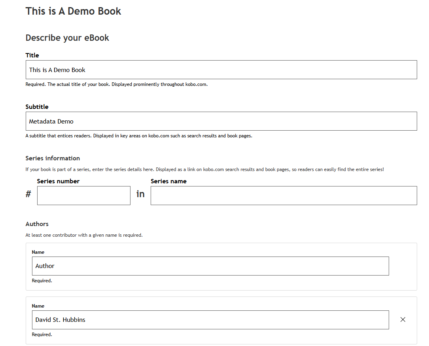Click the # symbol before Series number
Viewport: 429px width, 346px height.
click(28, 194)
